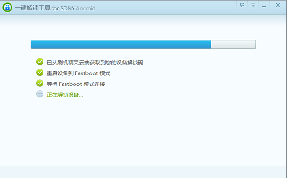Open the title bar dropdown menu arrow
The height and width of the screenshot is (178, 287).
click(x=253, y=5)
